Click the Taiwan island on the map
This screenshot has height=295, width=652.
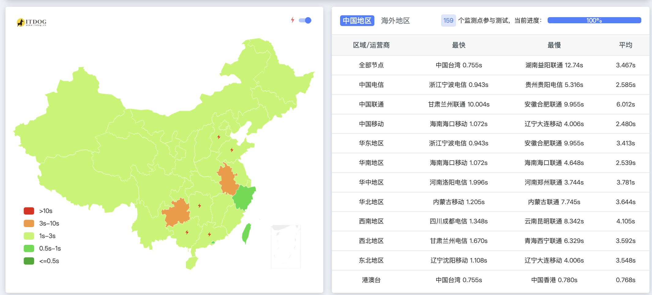pos(246,233)
